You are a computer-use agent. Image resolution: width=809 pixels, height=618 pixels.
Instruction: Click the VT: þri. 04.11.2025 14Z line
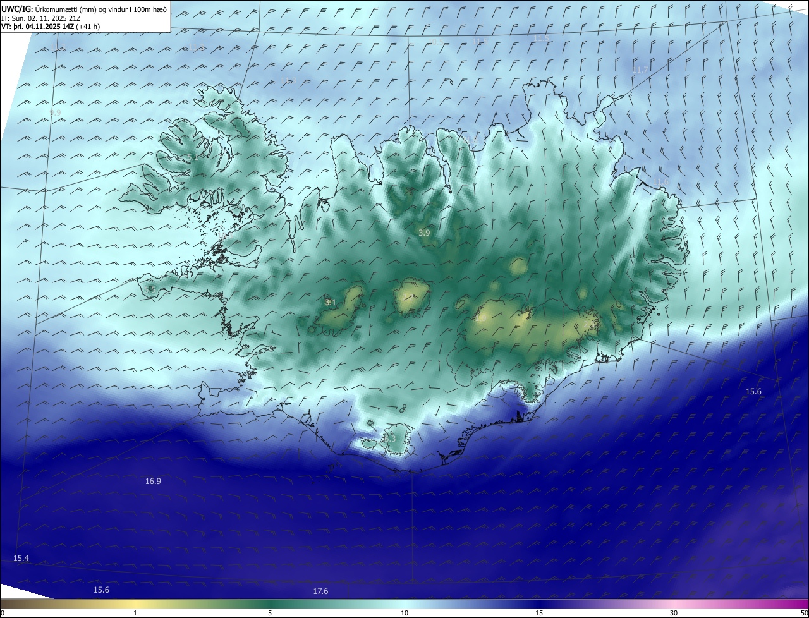51,27
